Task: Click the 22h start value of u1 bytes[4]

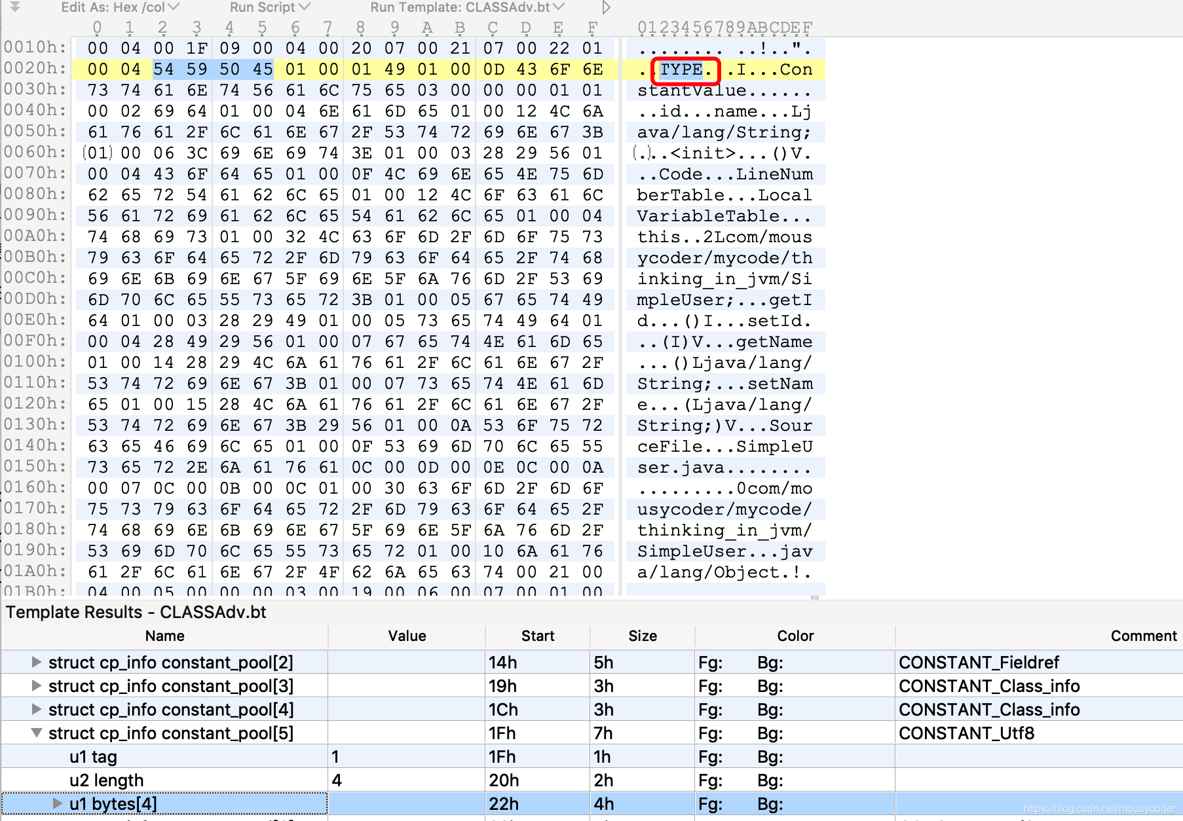Action: tap(503, 804)
